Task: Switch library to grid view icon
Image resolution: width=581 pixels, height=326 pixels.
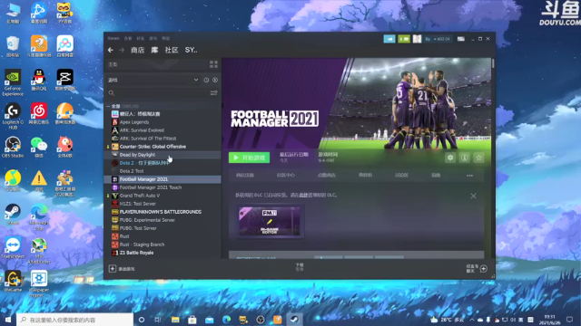Action: point(213,64)
